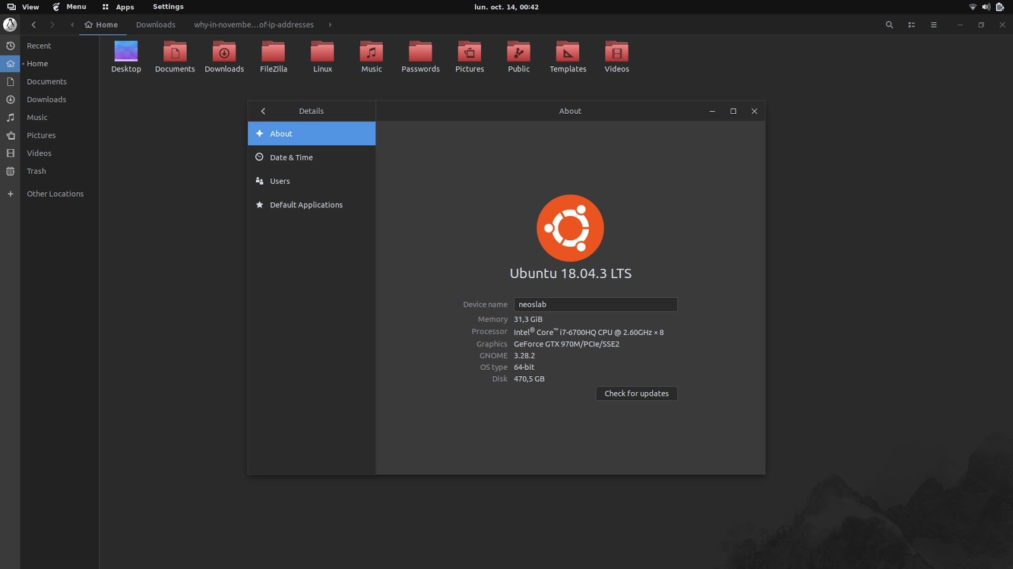Open the hamburger options menu

pyautogui.click(x=933, y=25)
